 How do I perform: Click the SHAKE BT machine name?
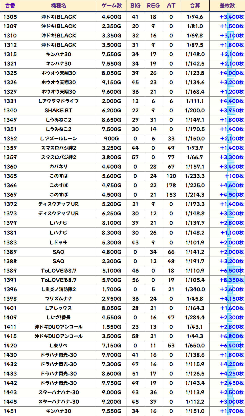click(58, 111)
